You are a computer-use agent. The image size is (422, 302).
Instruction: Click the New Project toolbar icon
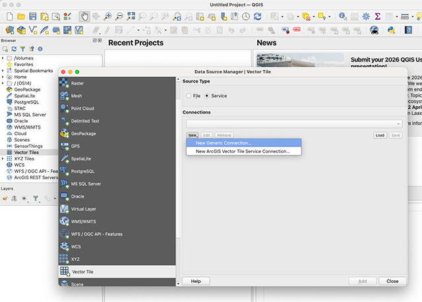point(10,16)
